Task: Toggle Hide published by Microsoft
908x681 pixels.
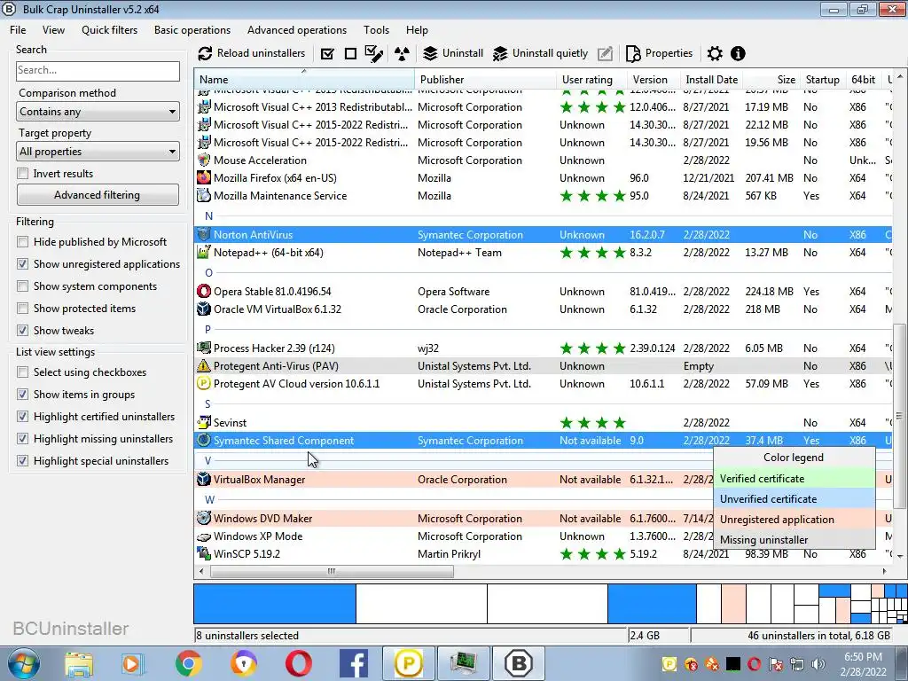Action: pos(22,241)
